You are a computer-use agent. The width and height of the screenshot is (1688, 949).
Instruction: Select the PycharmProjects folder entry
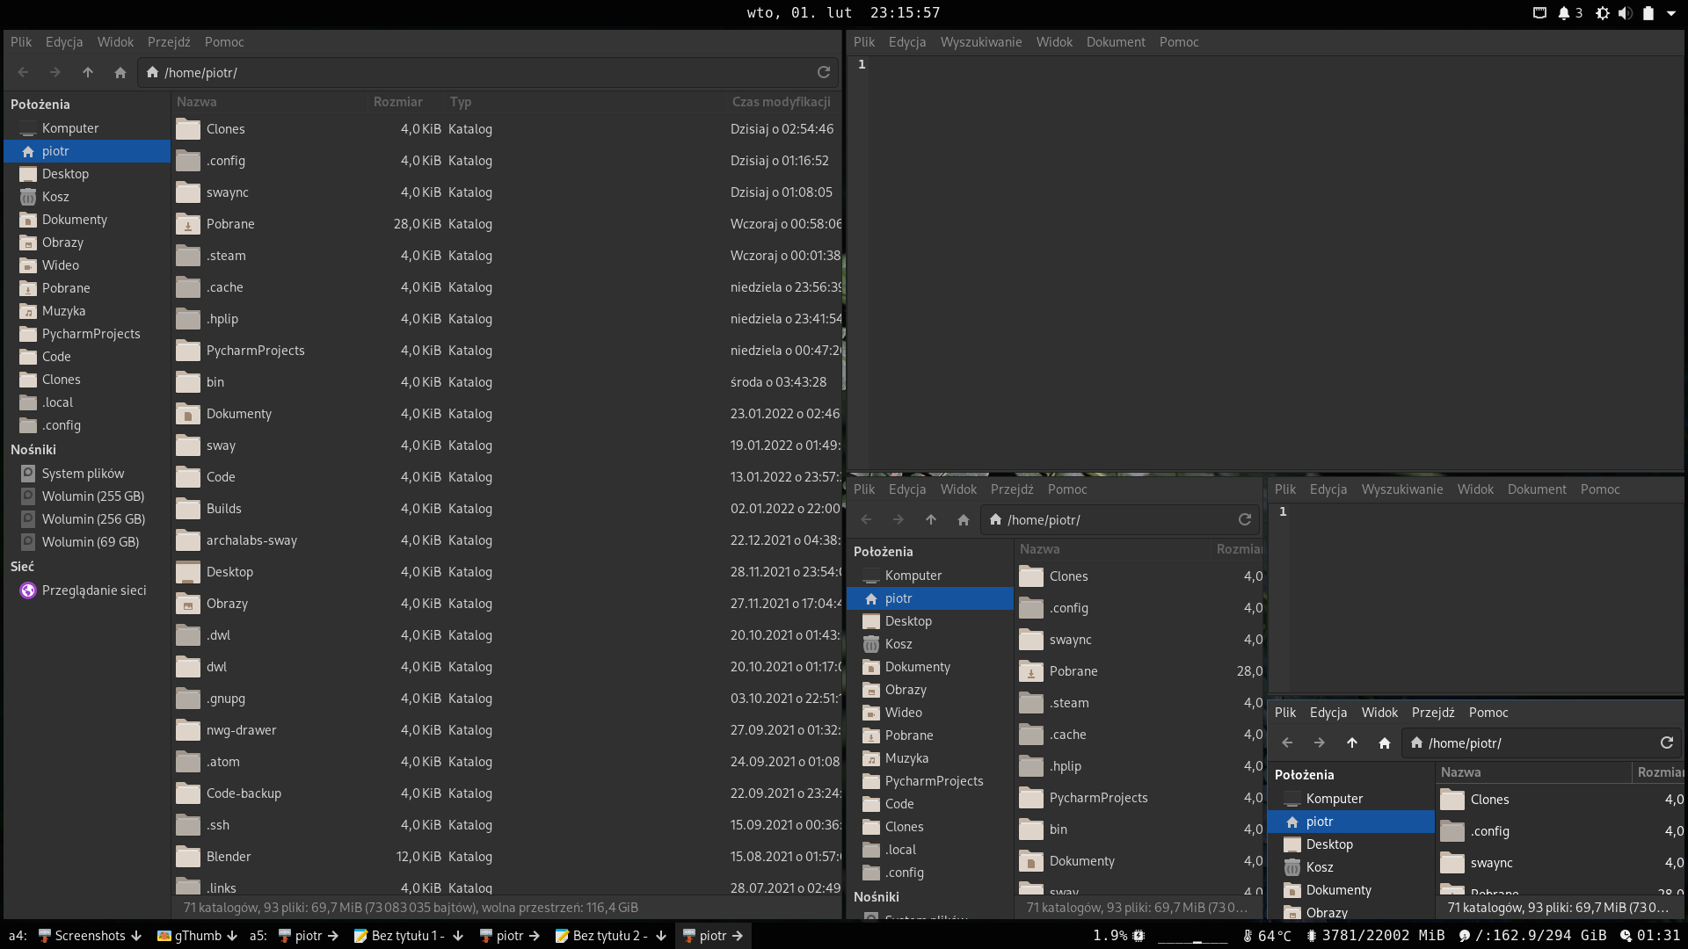click(x=255, y=350)
